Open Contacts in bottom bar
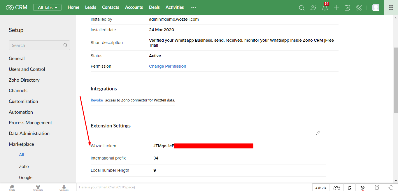The width and height of the screenshot is (398, 191). [x=64, y=188]
